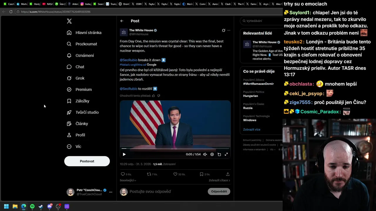Click @SecRubio mention in translated text
This screenshot has width=376, height=211.
click(x=128, y=89)
